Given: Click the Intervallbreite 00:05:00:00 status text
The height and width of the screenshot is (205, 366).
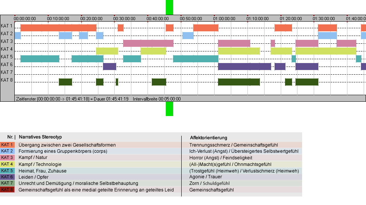Looking at the screenshot, I should pyautogui.click(x=156, y=99).
